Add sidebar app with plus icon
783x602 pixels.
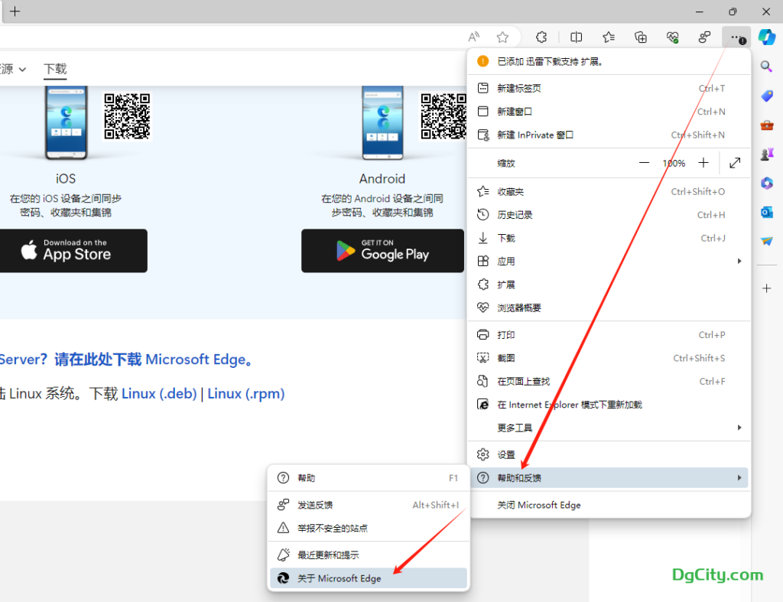coord(766,288)
